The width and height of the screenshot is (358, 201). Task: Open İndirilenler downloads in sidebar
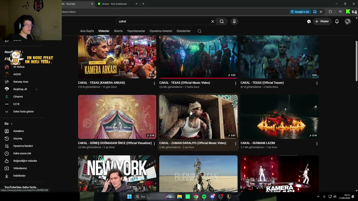(x=19, y=176)
